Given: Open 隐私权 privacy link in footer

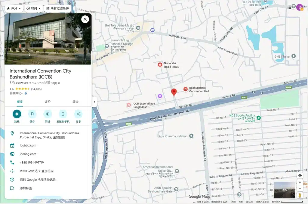Looking at the screenshot, I should click(x=249, y=202).
